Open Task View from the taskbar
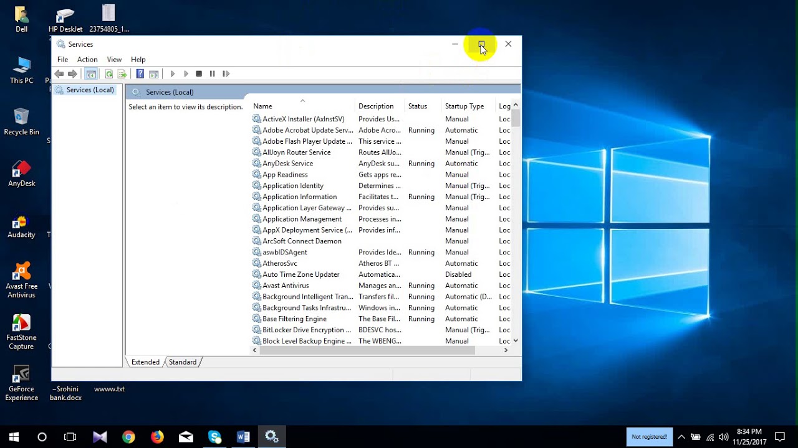 (70, 437)
